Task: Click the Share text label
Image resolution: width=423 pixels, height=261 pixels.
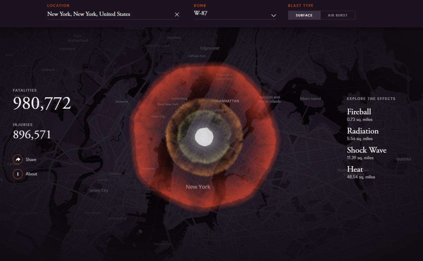Action: (31, 159)
